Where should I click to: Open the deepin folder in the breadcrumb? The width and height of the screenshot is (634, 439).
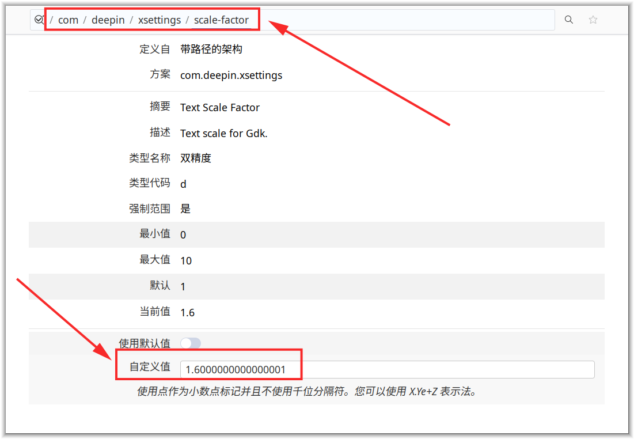pyautogui.click(x=108, y=19)
